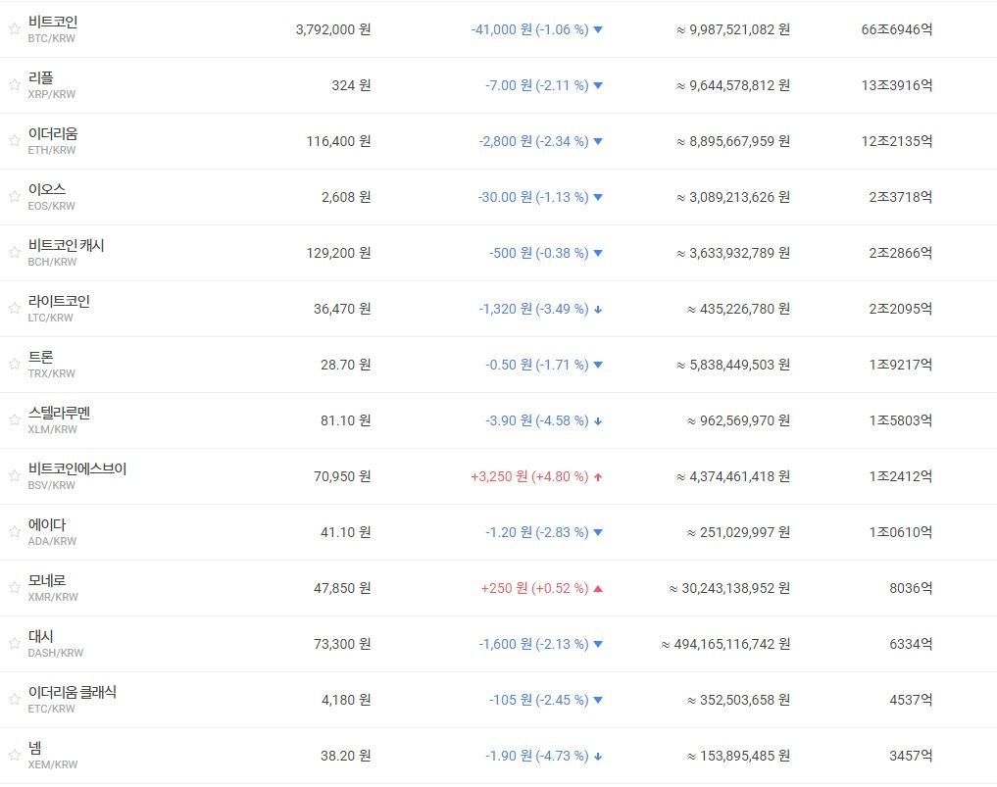This screenshot has height=787, width=997.
Task: Mark Ethereum ETH/KRW as favorite
Action: (x=14, y=141)
